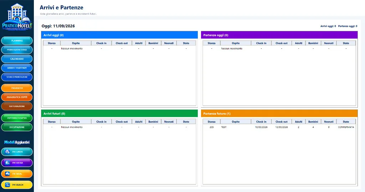
Task: Go to Anagrafica Ospiti
Action: pos(17,97)
